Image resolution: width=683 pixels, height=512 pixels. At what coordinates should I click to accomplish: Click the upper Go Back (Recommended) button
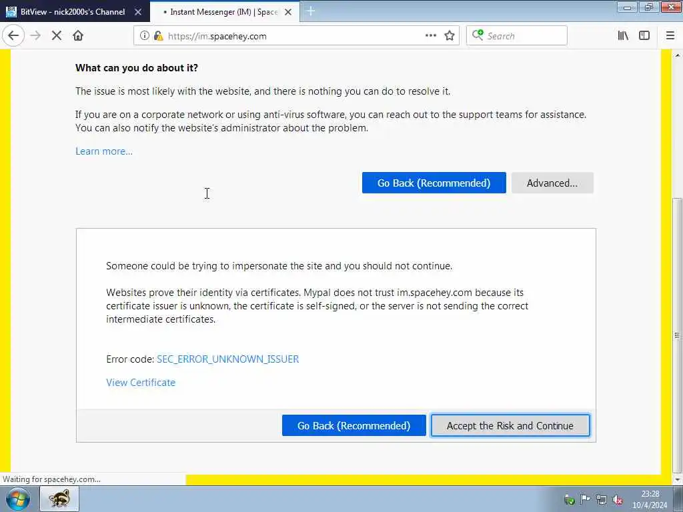click(434, 183)
